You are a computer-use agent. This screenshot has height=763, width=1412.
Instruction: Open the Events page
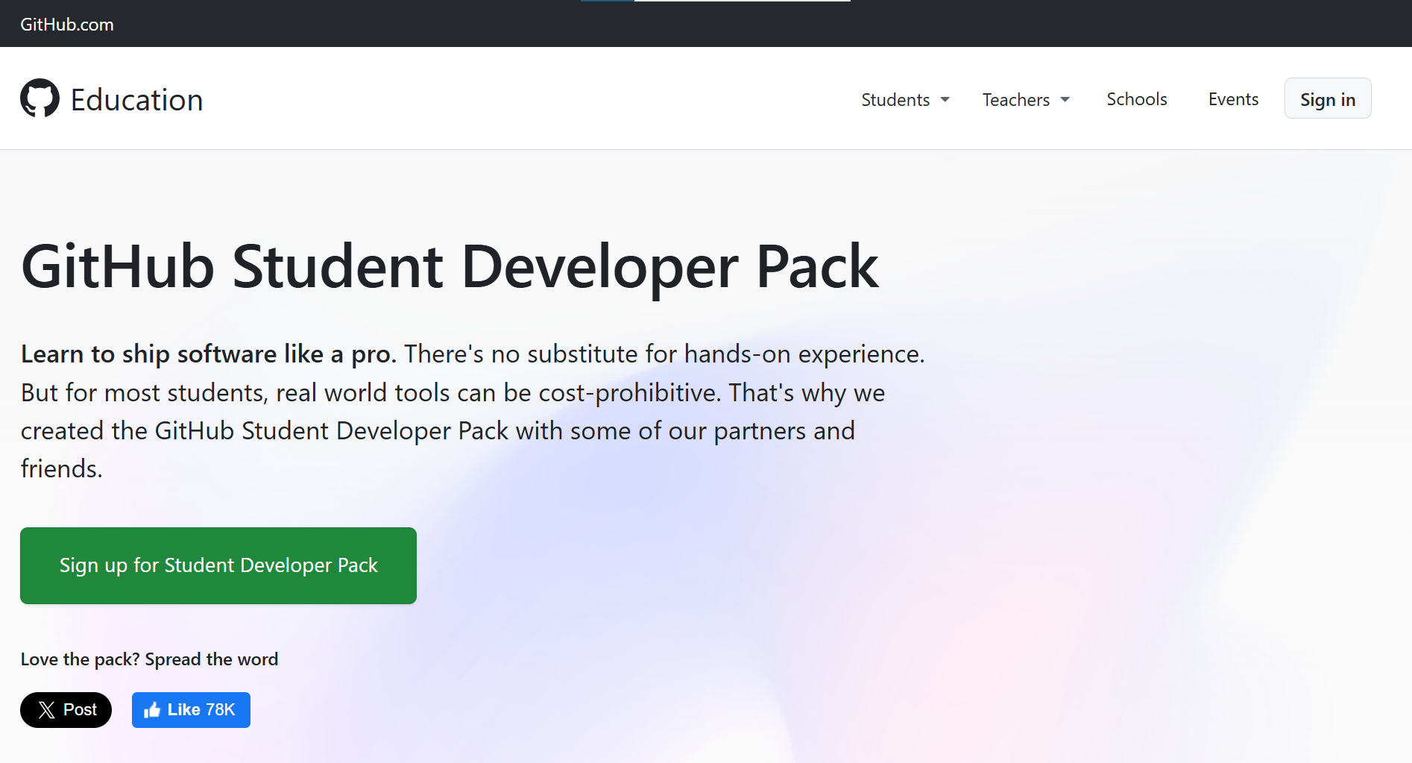(1233, 99)
